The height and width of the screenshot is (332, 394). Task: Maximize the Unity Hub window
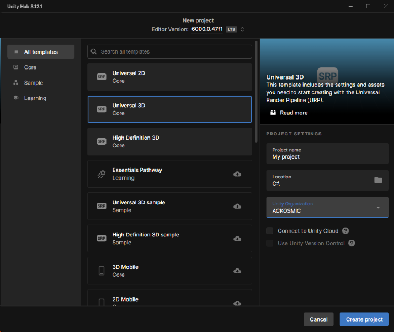[368, 6]
